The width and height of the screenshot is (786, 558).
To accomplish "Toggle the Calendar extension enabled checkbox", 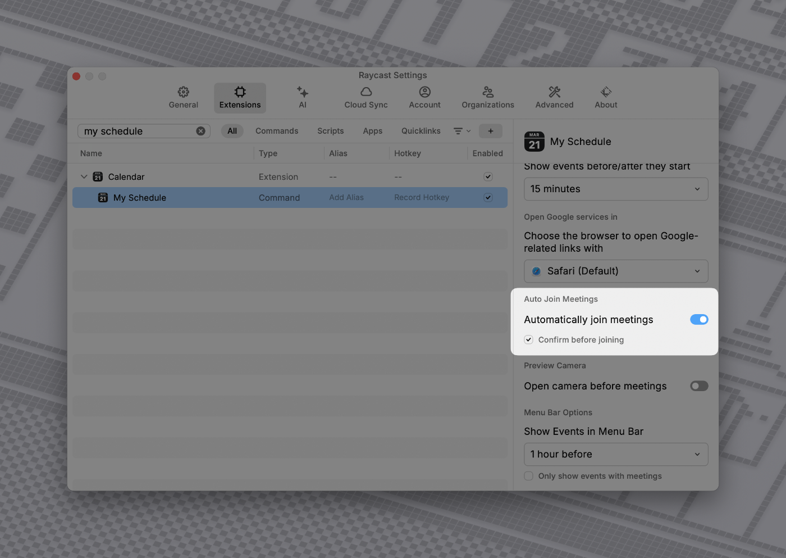I will tap(488, 176).
